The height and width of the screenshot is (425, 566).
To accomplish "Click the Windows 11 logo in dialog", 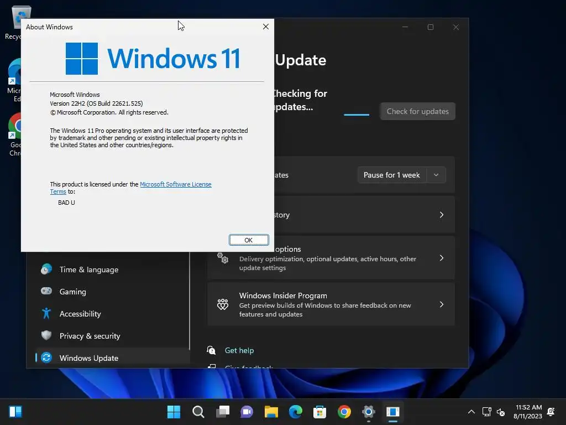I will (x=153, y=59).
